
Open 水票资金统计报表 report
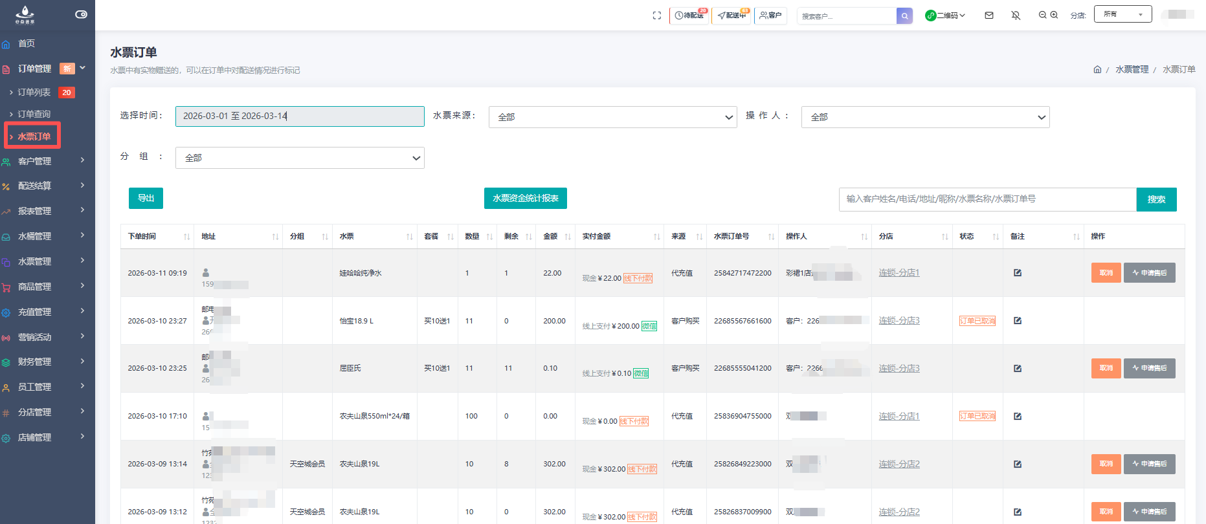tap(525, 199)
